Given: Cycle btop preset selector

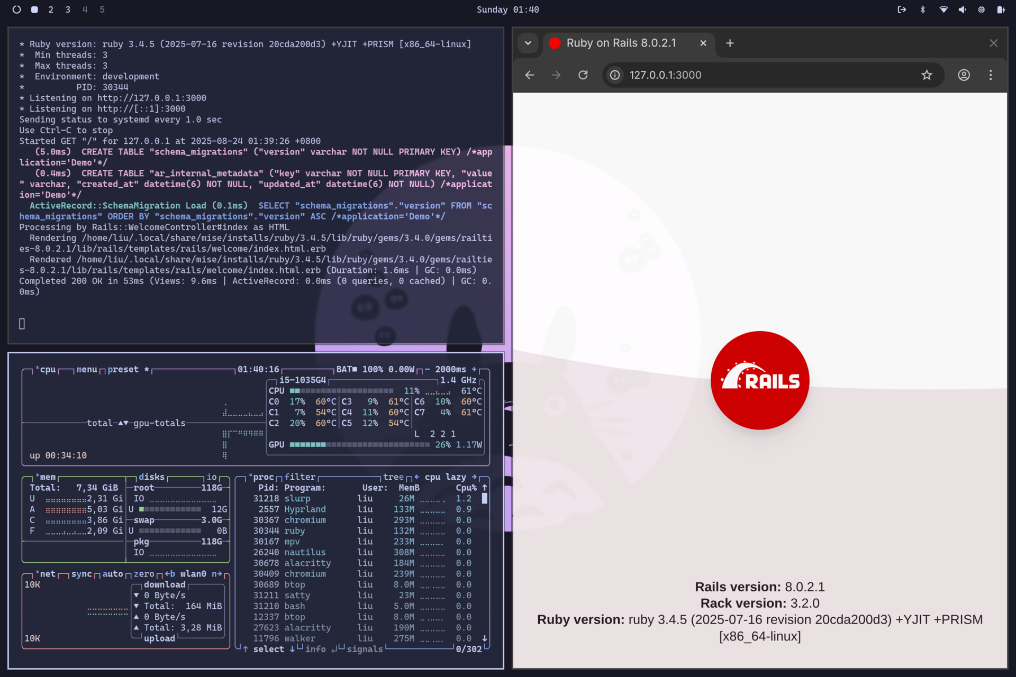Looking at the screenshot, I should point(128,369).
